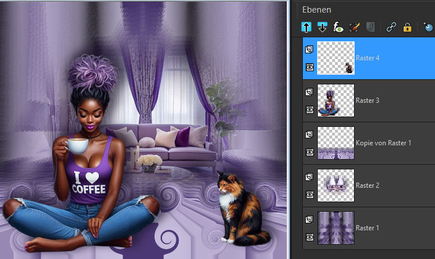Hide the Raster 3 layer with eye icon

[310, 110]
